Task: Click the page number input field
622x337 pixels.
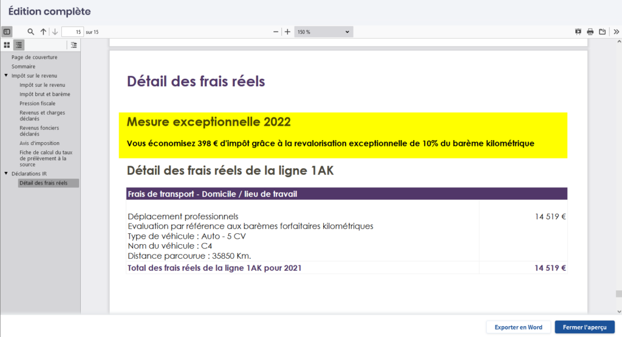Action: click(72, 32)
